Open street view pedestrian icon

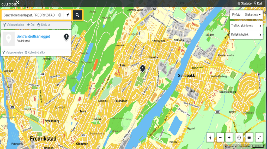coord(210,138)
